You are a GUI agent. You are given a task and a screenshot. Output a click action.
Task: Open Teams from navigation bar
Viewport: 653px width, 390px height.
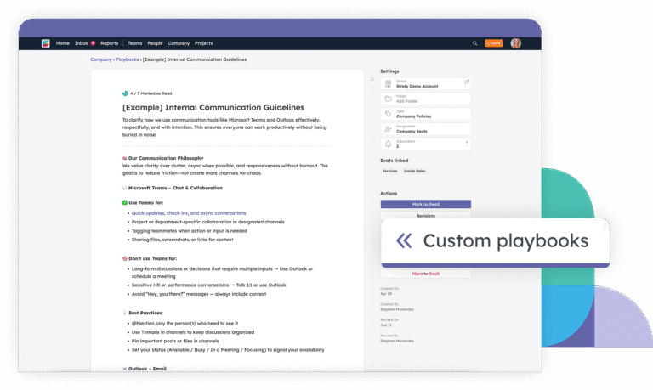pos(135,43)
